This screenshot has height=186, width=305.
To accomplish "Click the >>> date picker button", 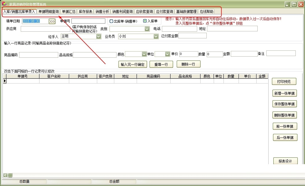I will (x=52, y=21).
